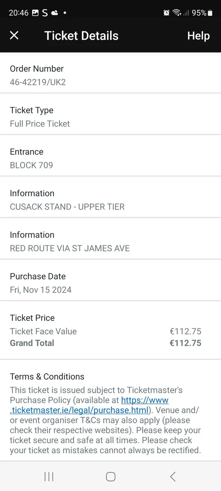
Task: Close the Ticket Details screen with X
Action: click(14, 36)
